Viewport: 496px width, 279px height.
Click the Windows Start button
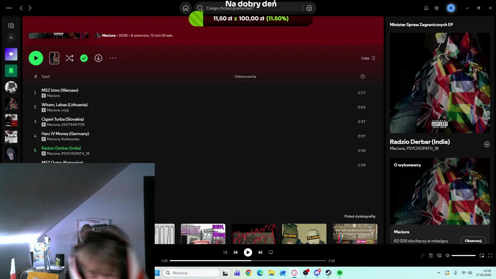tap(157, 273)
